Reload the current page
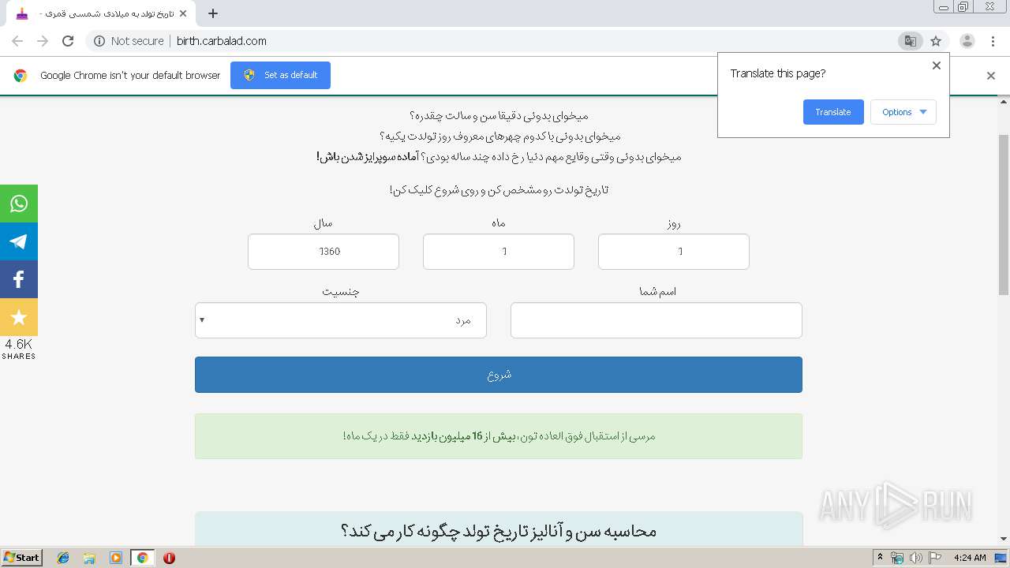This screenshot has height=568, width=1010. coord(68,41)
